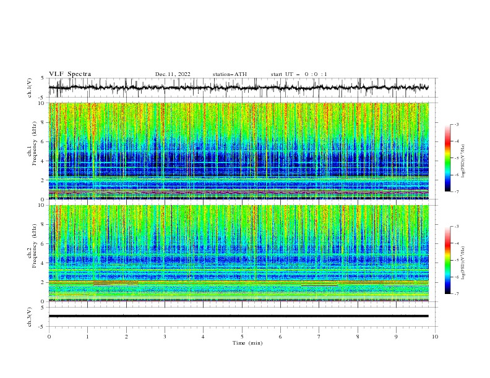490x378 pixels.
Task: Click the 'VLF Spectra' title text
Action: 70,74
